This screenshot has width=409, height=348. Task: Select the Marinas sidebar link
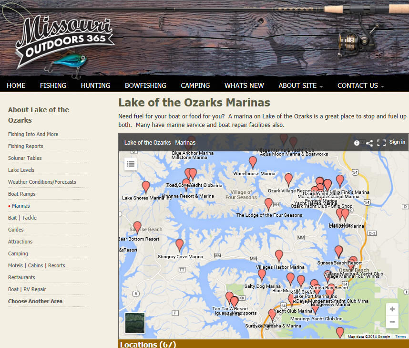21,206
